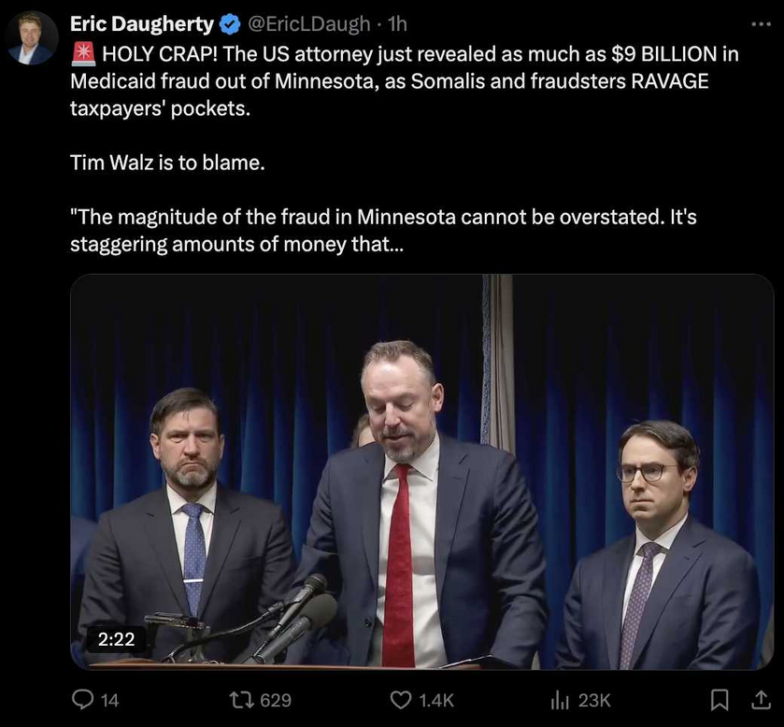Click the 1.4K likes count

(436, 701)
